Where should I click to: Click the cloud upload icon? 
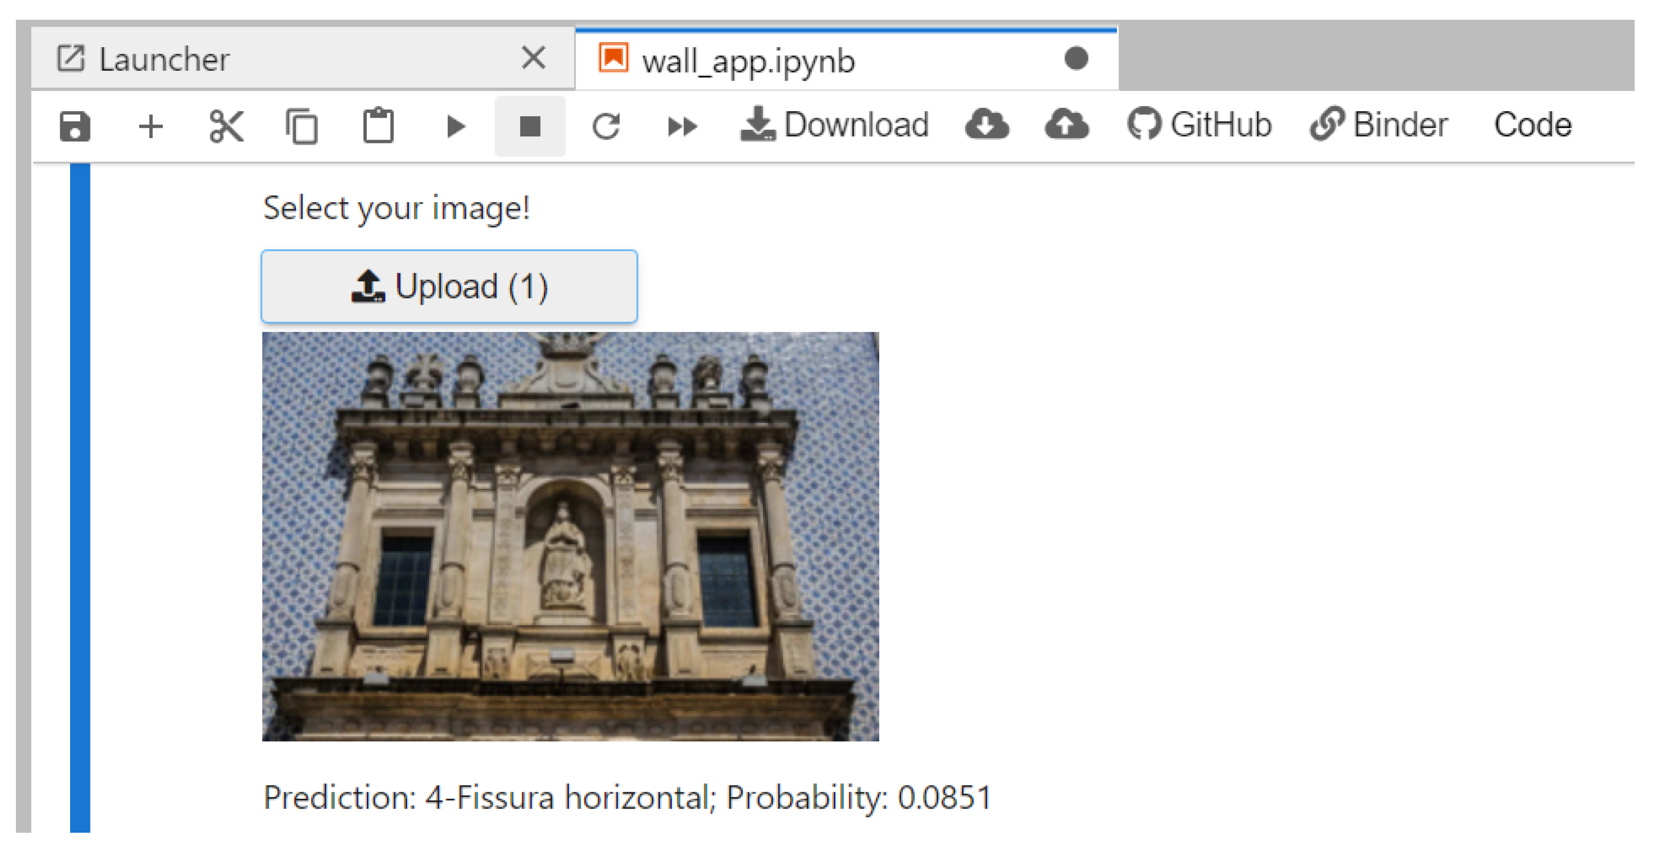(1066, 124)
